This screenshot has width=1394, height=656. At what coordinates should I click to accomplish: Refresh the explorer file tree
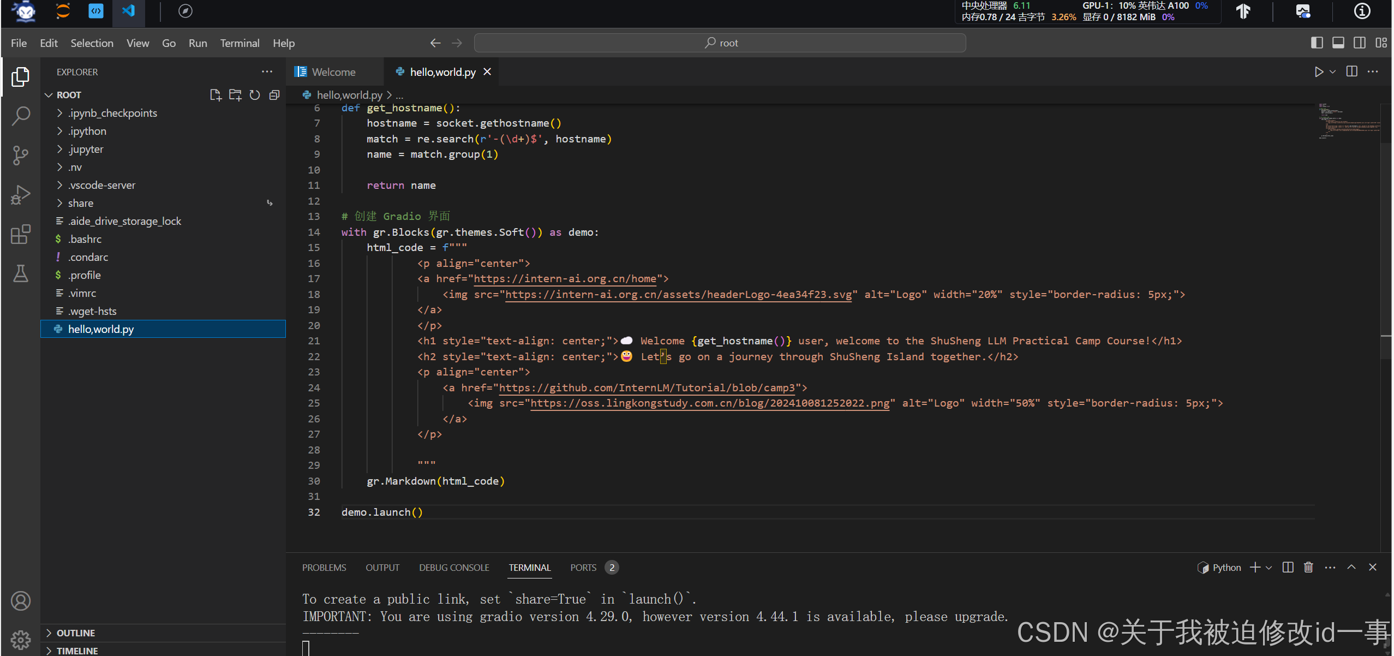click(x=255, y=95)
